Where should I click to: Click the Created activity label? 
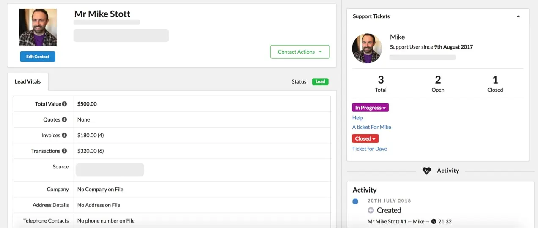389,210
